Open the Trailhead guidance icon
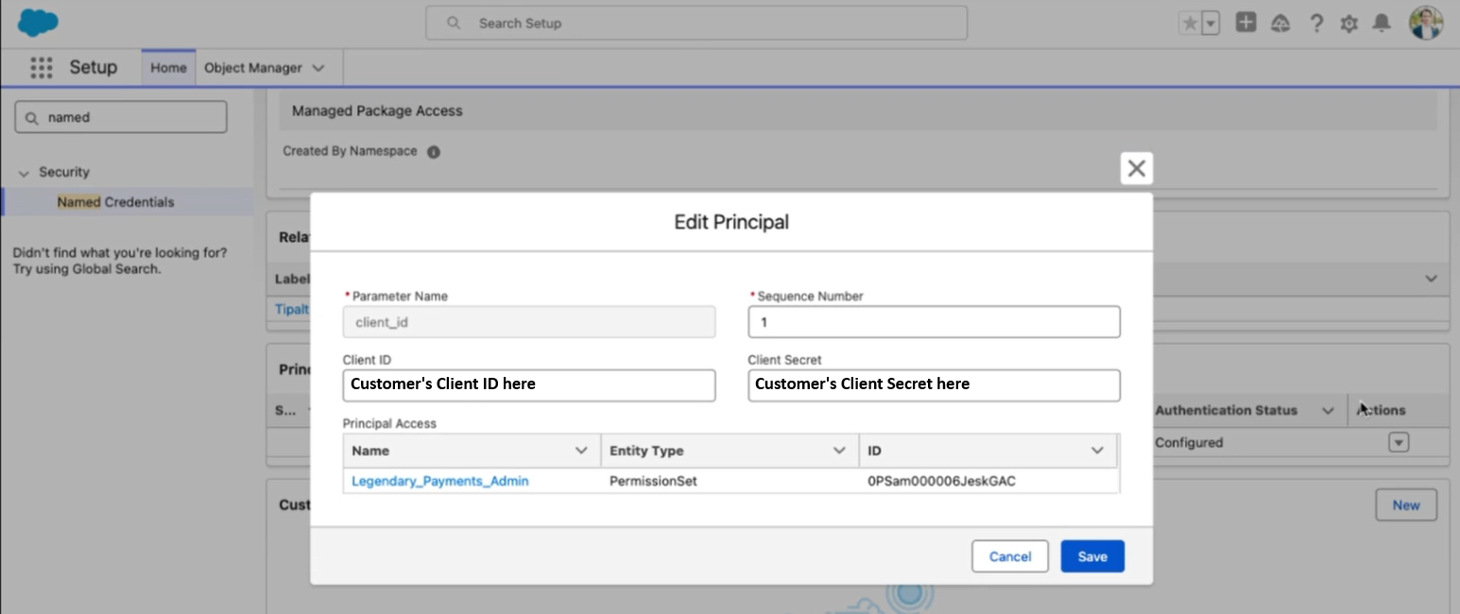The height and width of the screenshot is (614, 1460). click(1280, 24)
